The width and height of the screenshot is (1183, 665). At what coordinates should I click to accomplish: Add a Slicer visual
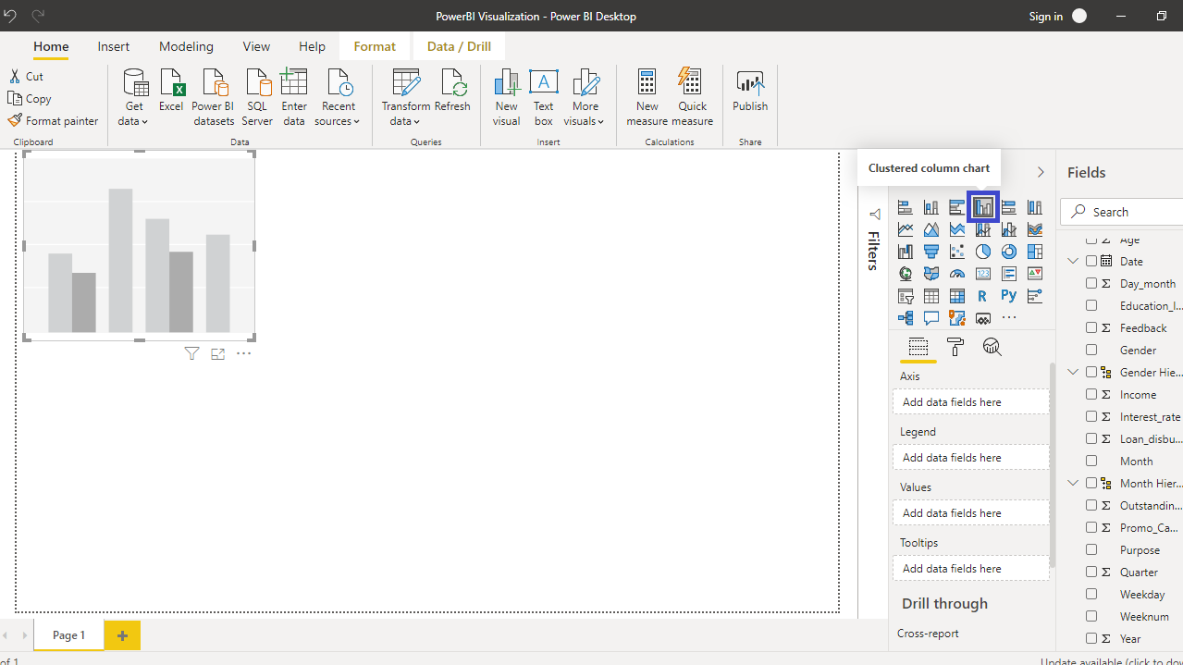906,296
